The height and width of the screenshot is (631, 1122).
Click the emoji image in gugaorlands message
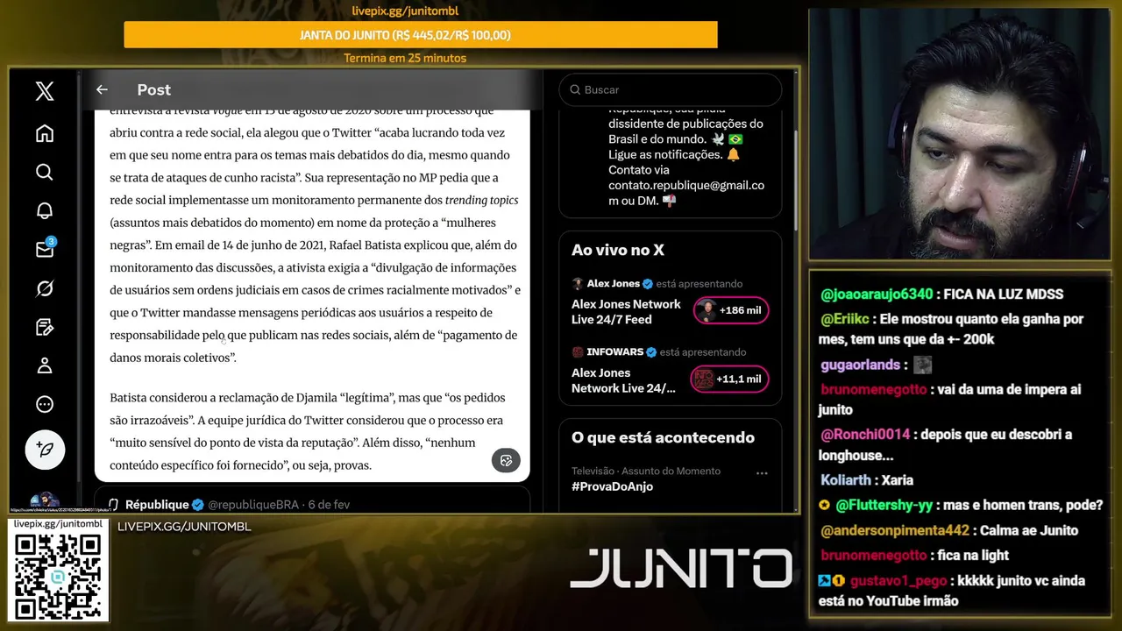point(922,365)
